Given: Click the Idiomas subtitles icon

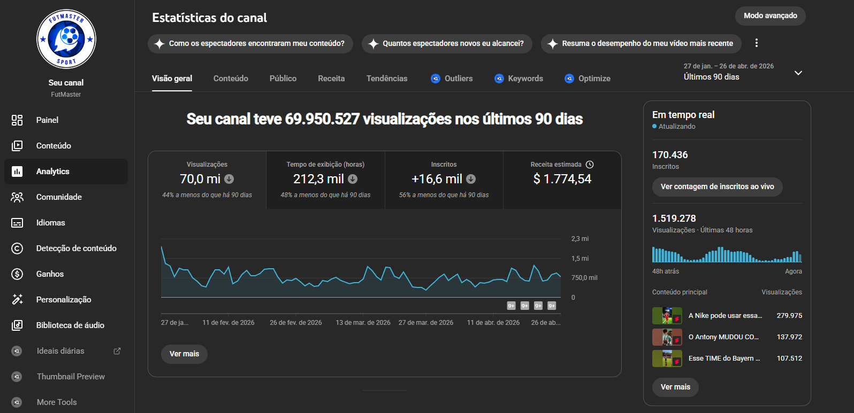Looking at the screenshot, I should click(x=17, y=223).
